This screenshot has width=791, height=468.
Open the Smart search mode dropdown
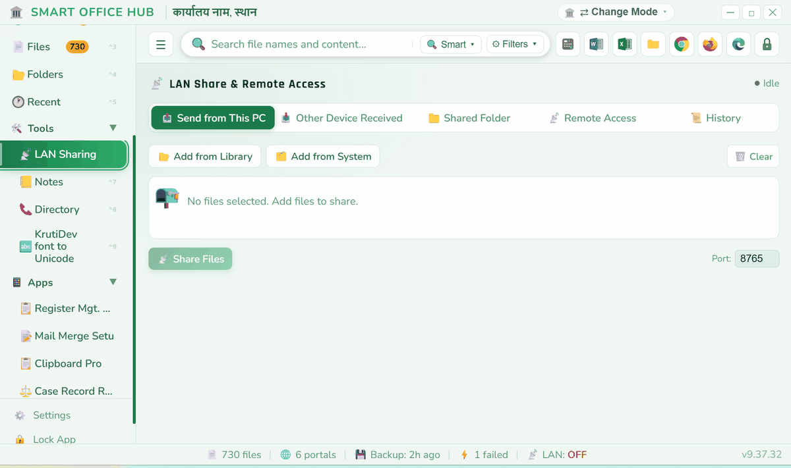click(451, 44)
